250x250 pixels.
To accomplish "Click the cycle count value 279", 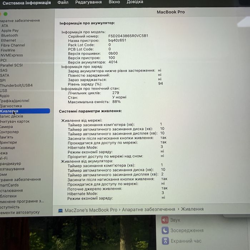I will coord(116,93).
